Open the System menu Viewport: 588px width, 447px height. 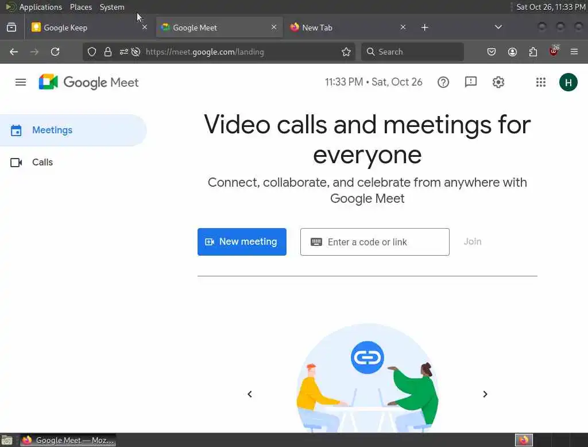pos(112,7)
